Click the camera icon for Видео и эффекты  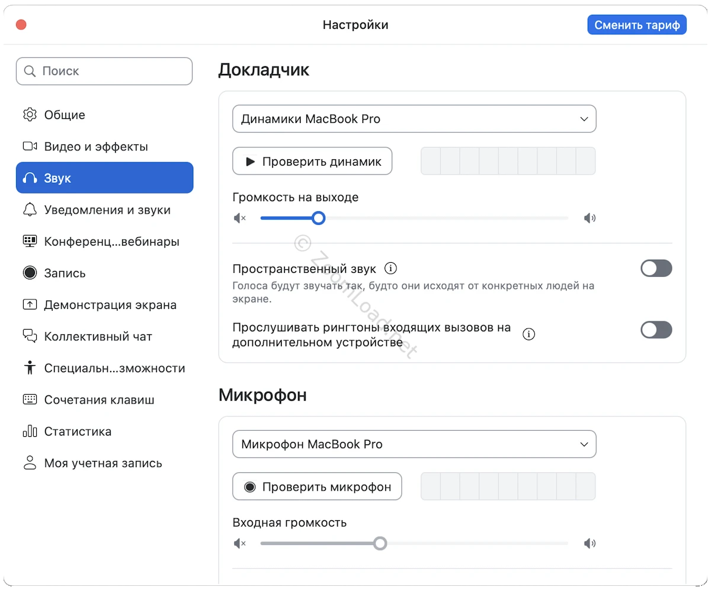pyautogui.click(x=30, y=146)
